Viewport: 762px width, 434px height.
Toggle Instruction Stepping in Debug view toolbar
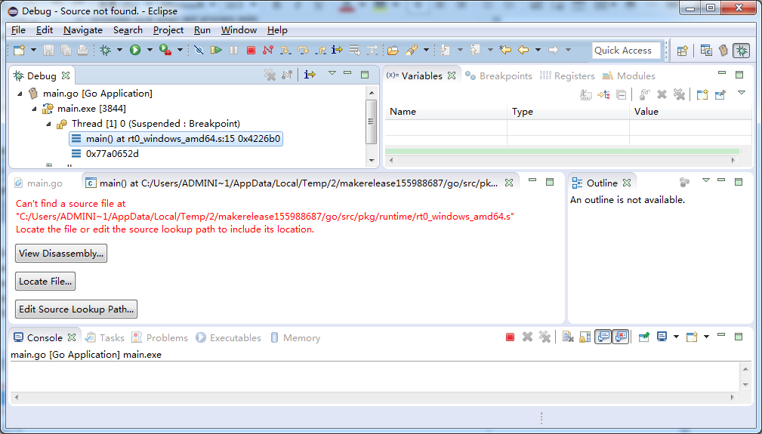coord(310,75)
